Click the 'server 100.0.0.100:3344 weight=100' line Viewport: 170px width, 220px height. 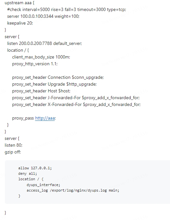pos(43,16)
